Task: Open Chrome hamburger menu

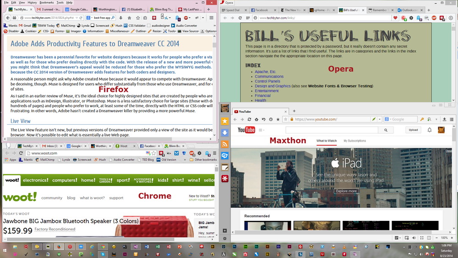Action: [x=214, y=153]
